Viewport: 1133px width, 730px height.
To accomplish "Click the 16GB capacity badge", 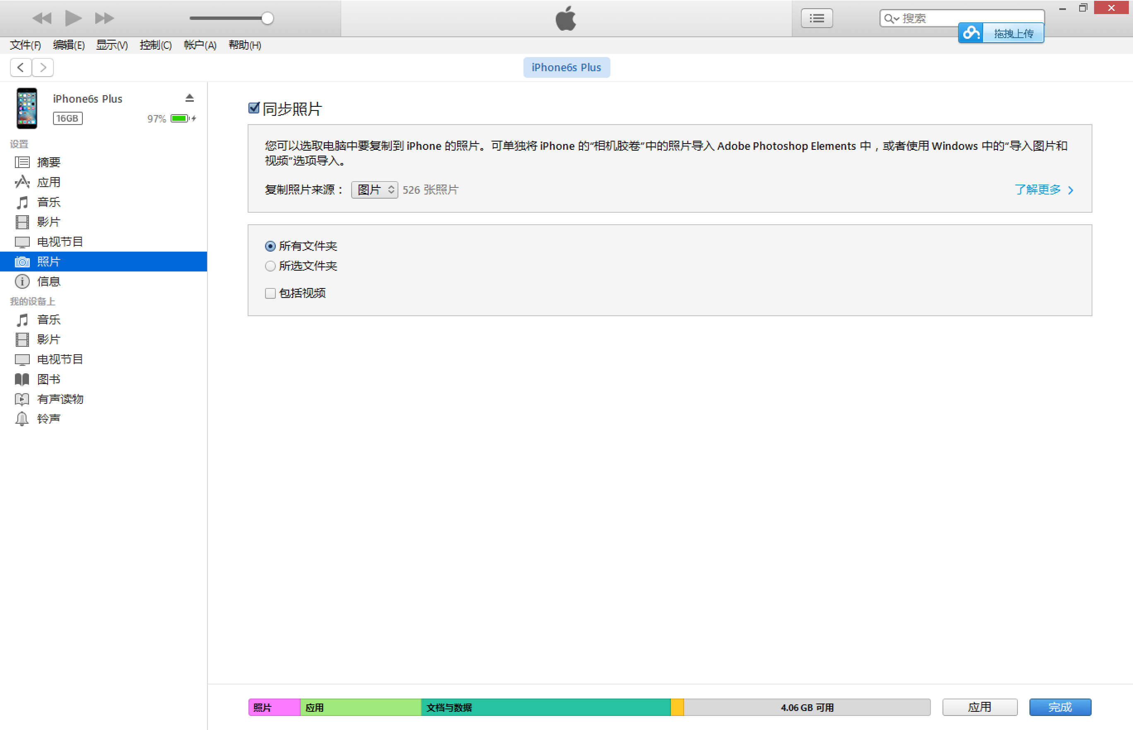I will 67,118.
